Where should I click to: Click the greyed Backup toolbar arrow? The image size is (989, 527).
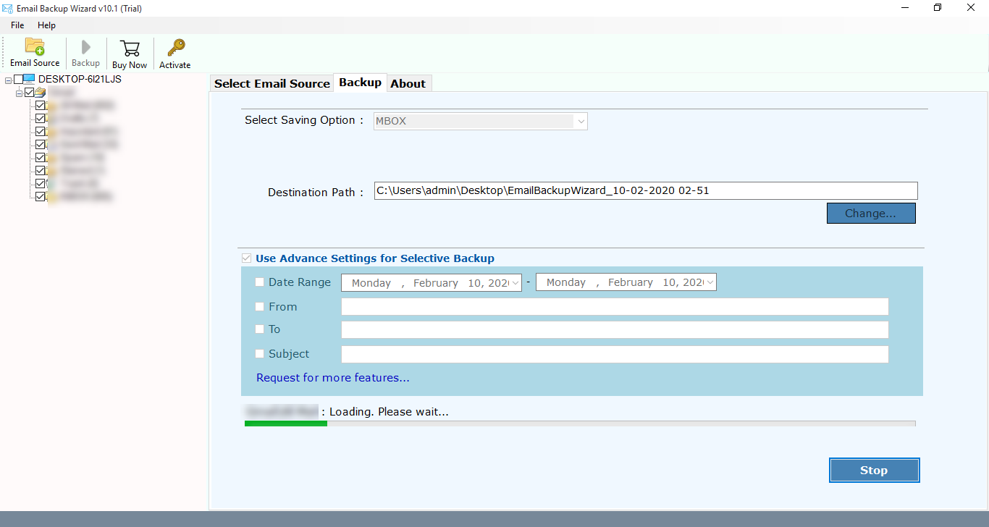click(x=85, y=47)
